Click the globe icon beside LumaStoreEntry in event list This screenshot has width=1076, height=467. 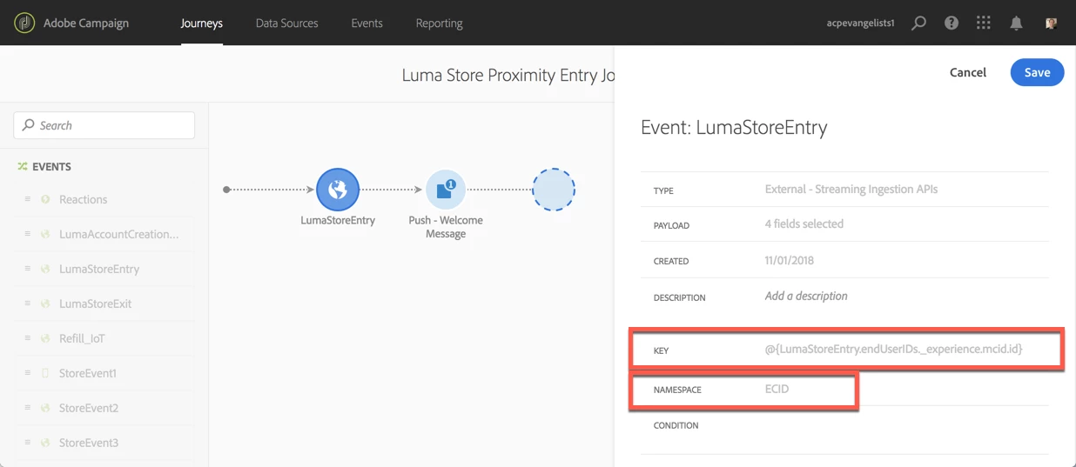pos(45,269)
